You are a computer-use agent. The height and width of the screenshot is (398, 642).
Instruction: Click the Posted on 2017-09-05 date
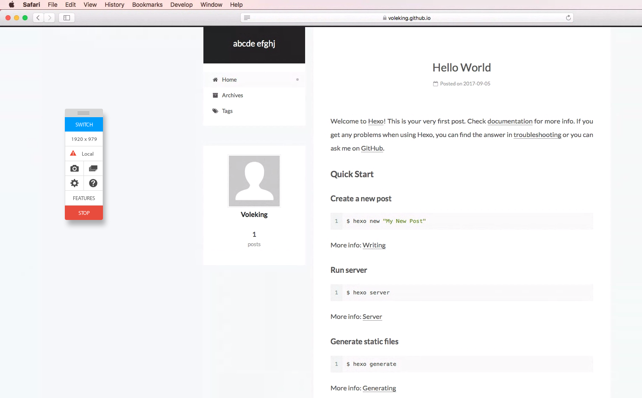point(465,84)
